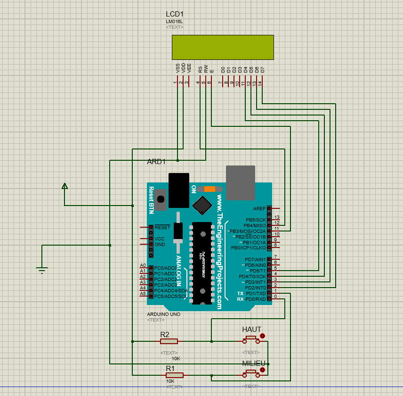Click the Arduino PD7/AIN1 pin 7
This screenshot has height=396, width=403.
[274, 259]
